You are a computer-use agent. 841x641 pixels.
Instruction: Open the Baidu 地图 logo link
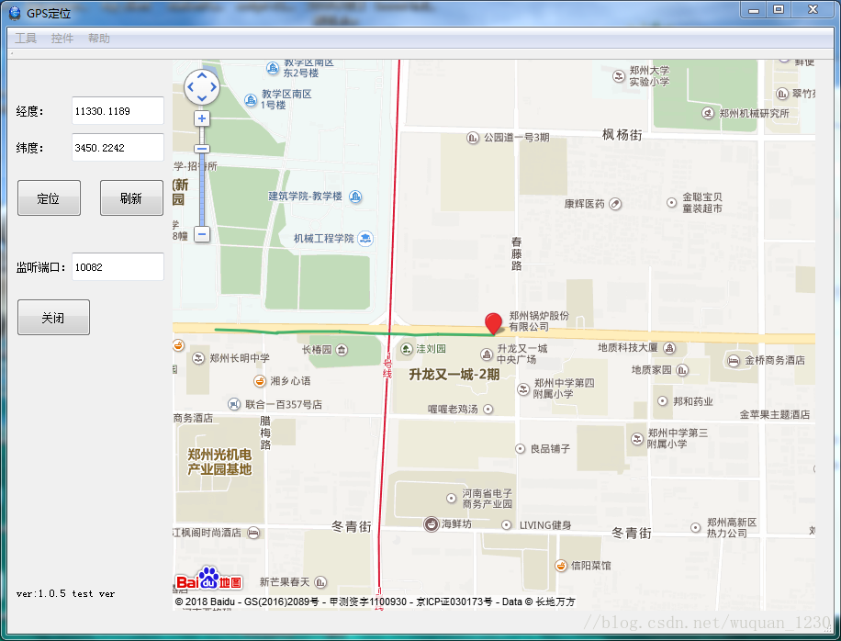pyautogui.click(x=208, y=579)
